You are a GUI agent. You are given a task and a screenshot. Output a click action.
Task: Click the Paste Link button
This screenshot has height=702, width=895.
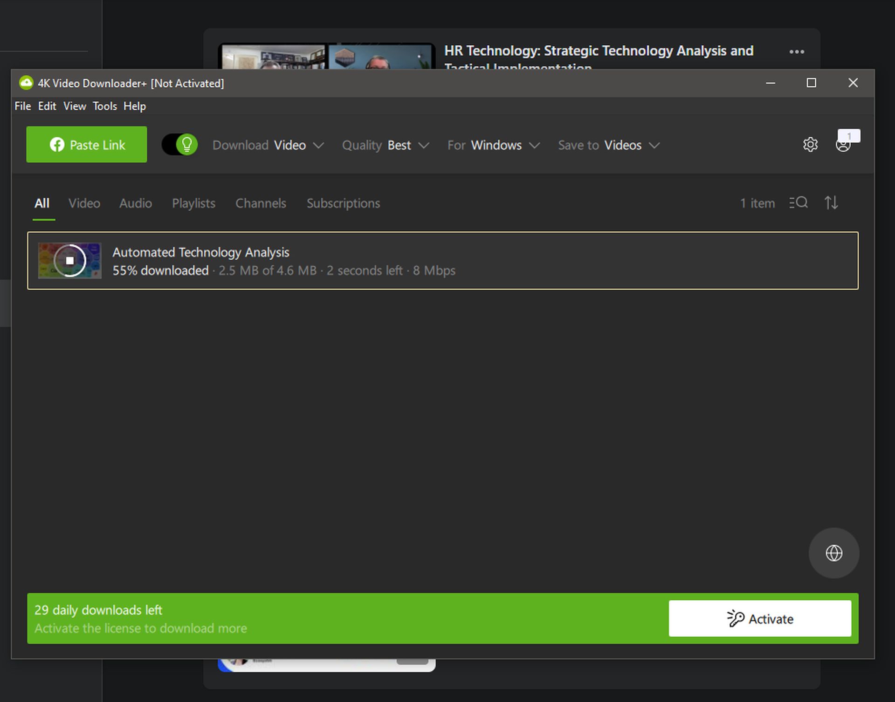[86, 144]
